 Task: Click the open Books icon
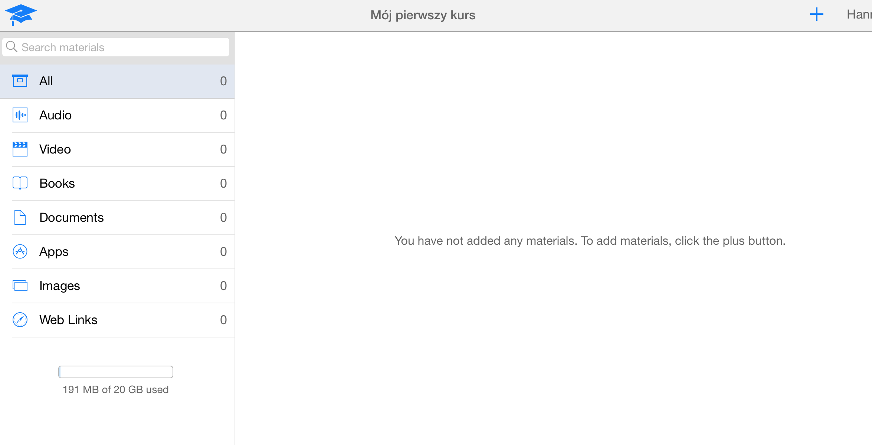(20, 183)
